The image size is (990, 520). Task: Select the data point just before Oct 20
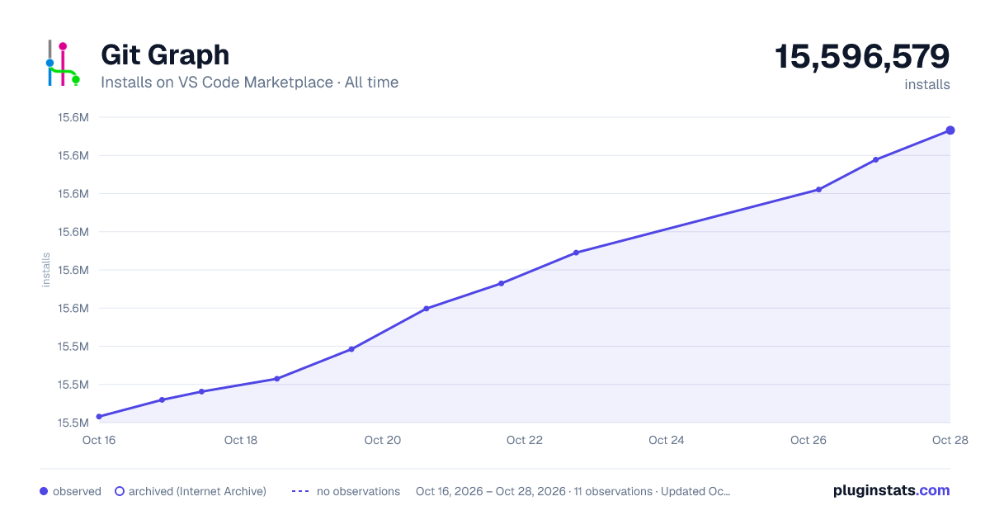point(351,349)
